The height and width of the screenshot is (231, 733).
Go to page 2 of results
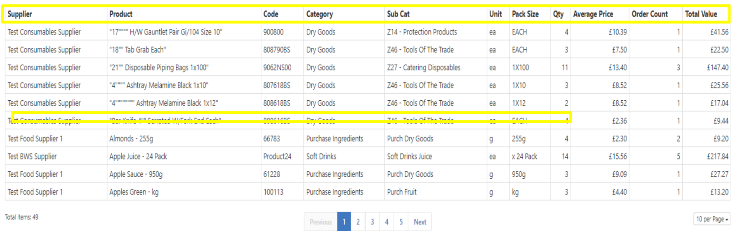[358, 222]
